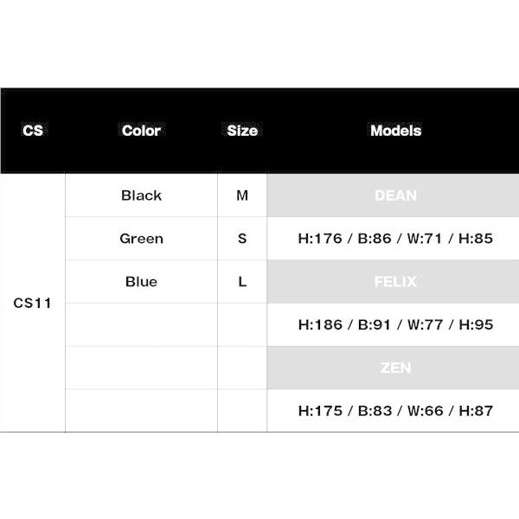519x519 pixels.
Task: Click empty Color cell beside H:186 measurements
Action: pos(141,325)
